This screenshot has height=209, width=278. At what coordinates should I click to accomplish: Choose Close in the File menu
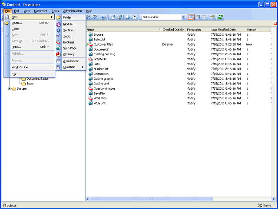click(29, 29)
